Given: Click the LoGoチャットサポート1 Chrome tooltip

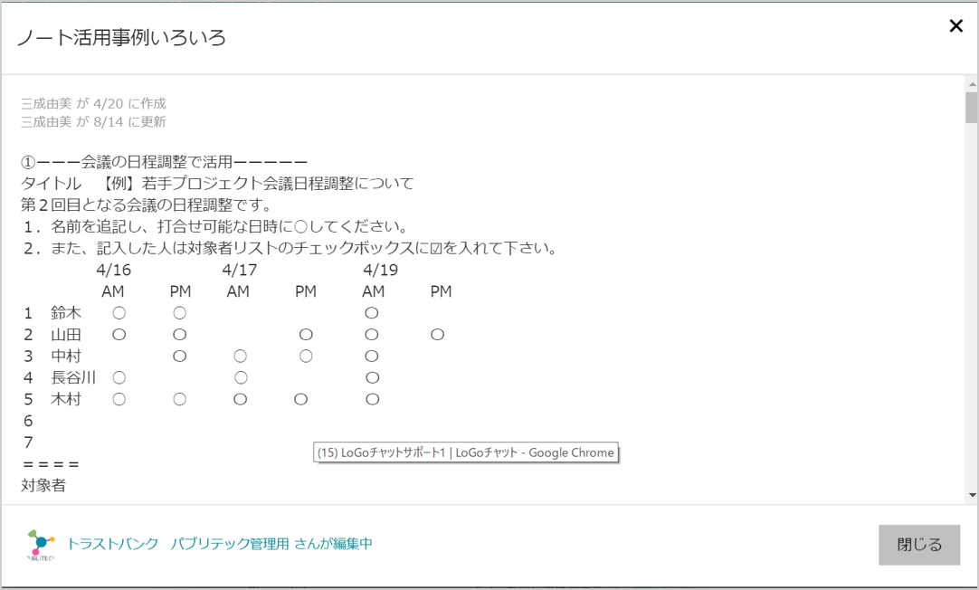Looking at the screenshot, I should coord(466,452).
